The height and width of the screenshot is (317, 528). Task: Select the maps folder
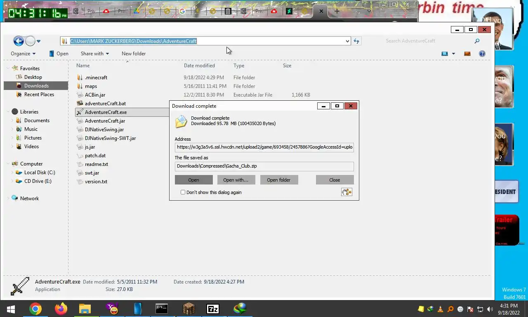(x=91, y=86)
